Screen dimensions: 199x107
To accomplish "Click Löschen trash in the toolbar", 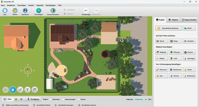I will [x=69, y=14].
